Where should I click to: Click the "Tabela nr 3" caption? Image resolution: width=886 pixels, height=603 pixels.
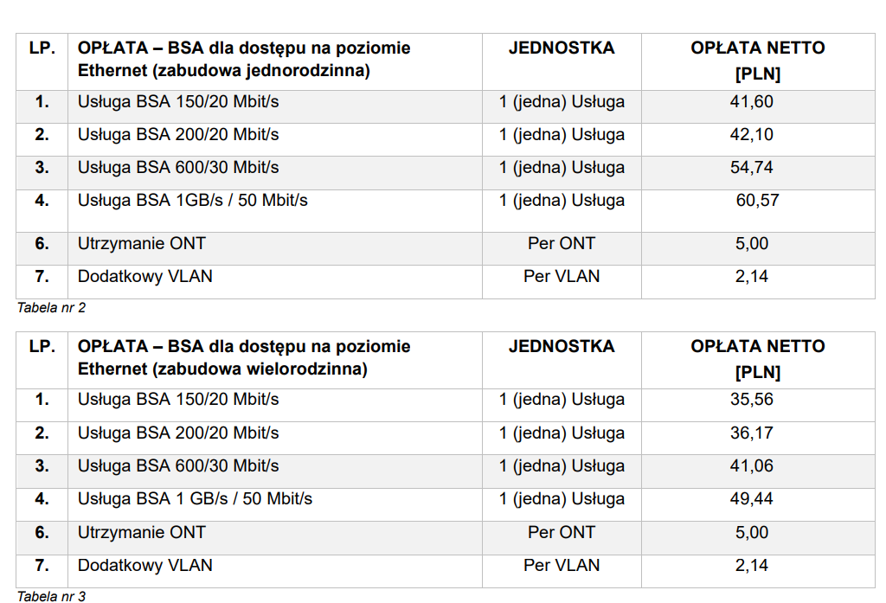click(x=51, y=596)
